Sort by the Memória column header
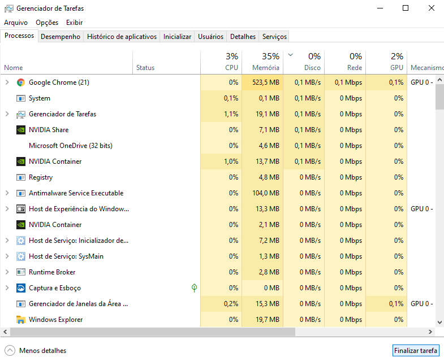Screen dimensions: 444x362 (x=262, y=63)
